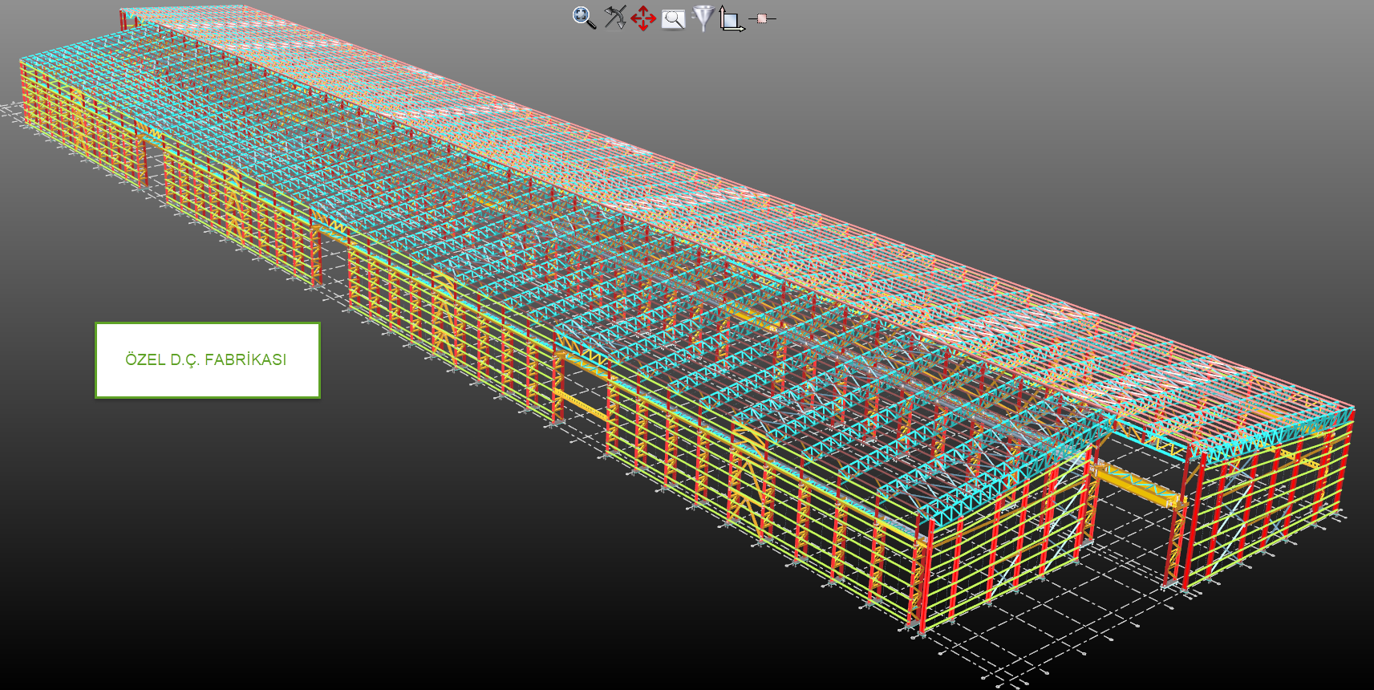Select the cyan truss above the crane beam

(x=1147, y=432)
